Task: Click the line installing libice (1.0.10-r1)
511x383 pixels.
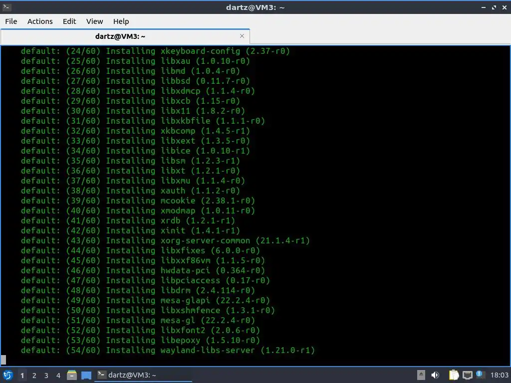Action: point(135,151)
